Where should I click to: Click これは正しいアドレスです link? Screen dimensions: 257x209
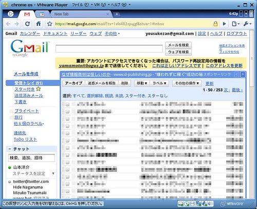[x=176, y=65]
